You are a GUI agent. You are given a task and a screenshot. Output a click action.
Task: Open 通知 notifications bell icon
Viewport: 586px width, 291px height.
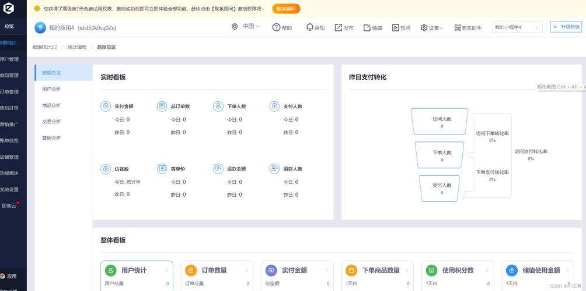pyautogui.click(x=310, y=27)
